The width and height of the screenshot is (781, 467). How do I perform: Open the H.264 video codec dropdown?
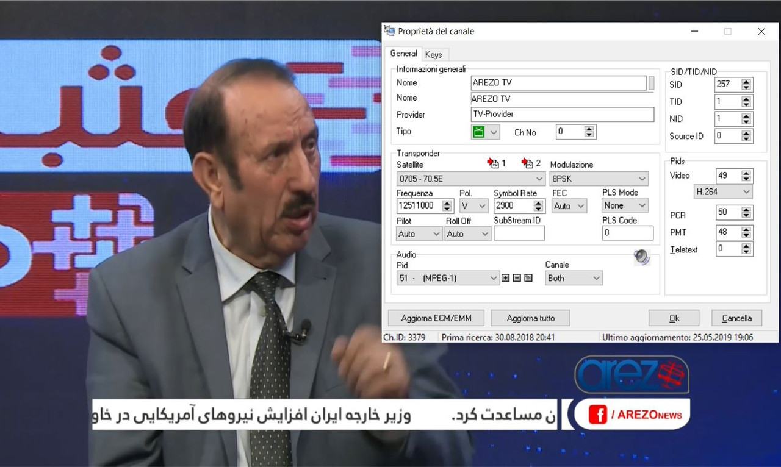[724, 192]
